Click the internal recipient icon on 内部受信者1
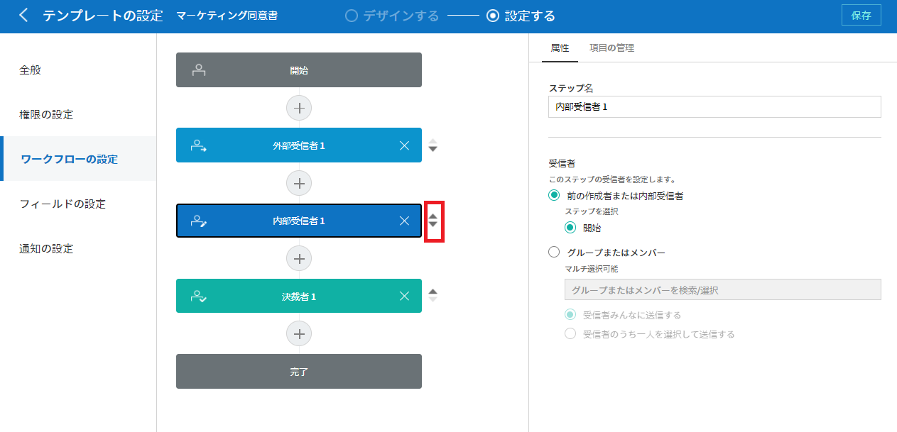This screenshot has height=432, width=897. point(199,221)
